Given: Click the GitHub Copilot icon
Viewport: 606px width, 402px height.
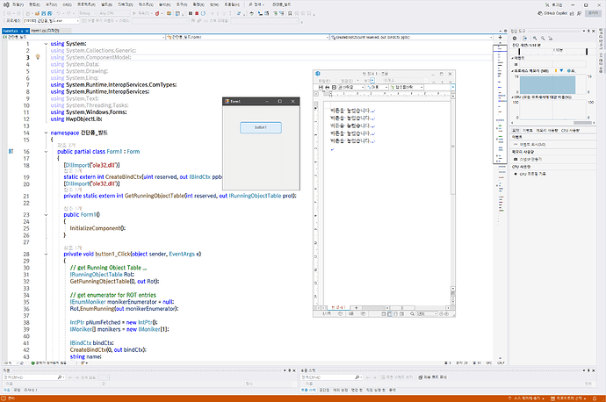Looking at the screenshot, I should (x=540, y=13).
